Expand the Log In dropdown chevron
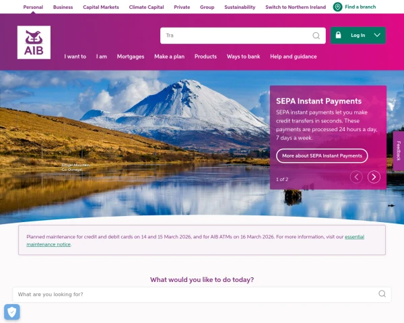This screenshot has height=323, width=404. 377,35
